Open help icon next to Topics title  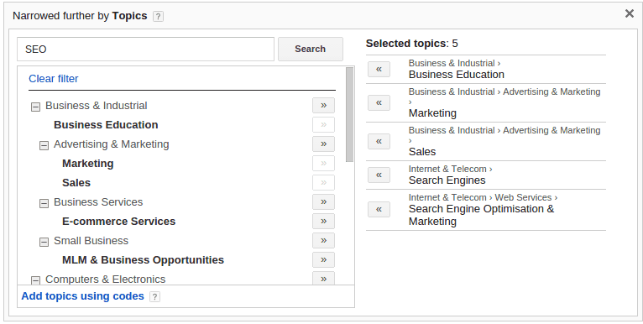click(158, 17)
